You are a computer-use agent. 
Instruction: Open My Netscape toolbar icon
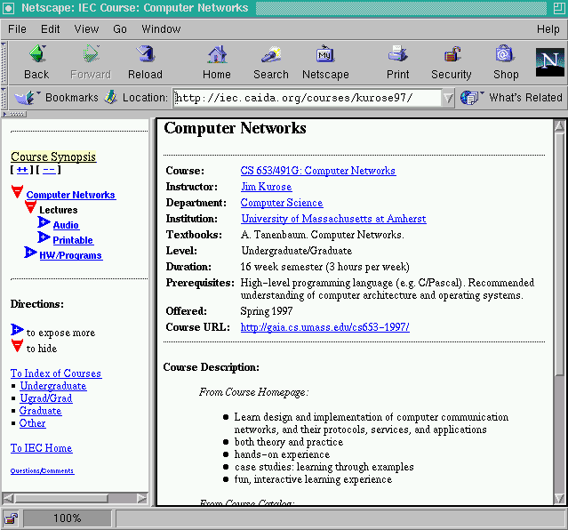click(325, 54)
